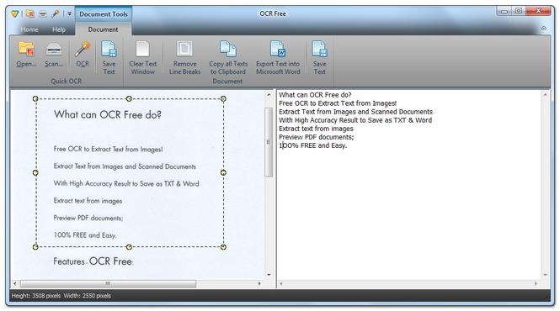Viewport: 560px width, 311px height.
Task: Click the bottom-right selection handle
Action: tap(223, 247)
